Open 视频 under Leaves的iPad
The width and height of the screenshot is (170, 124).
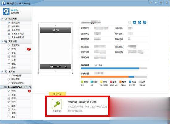click(x=14, y=98)
